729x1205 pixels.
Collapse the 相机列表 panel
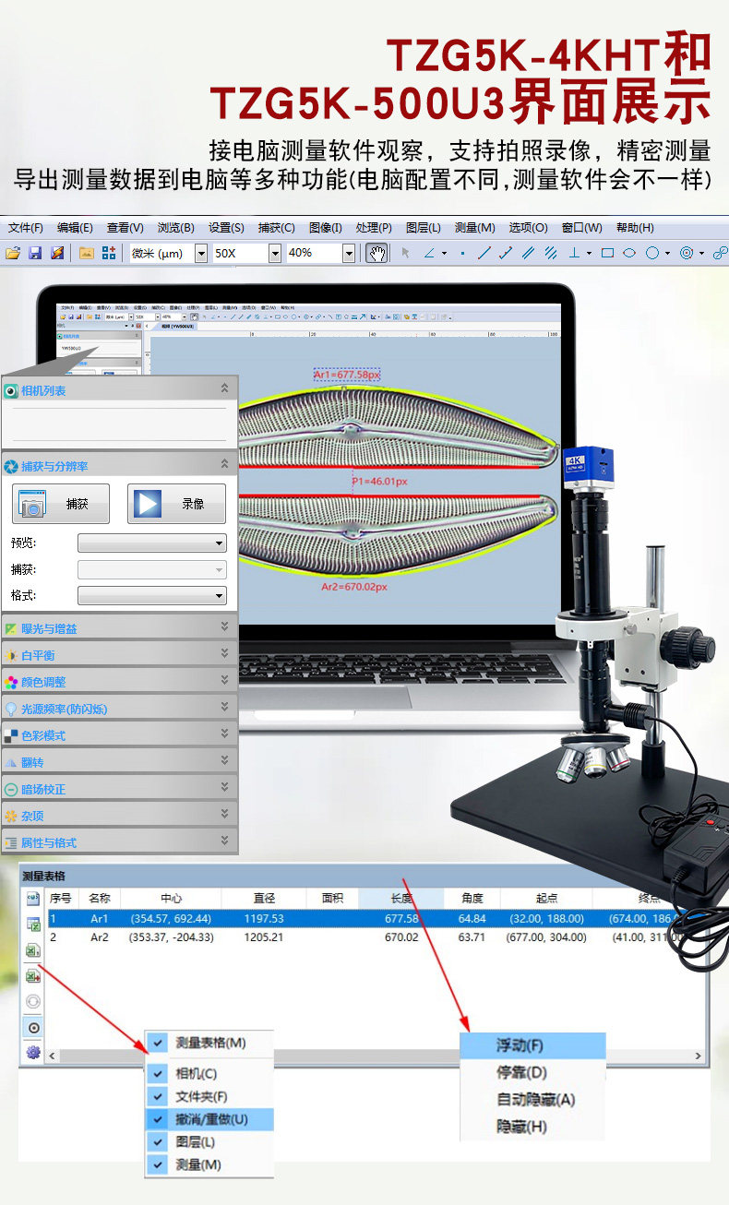click(x=224, y=389)
